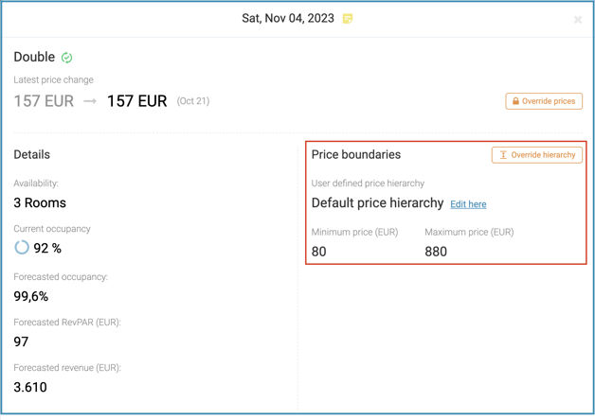Screen dimensions: 595x420
Task: Select the maximum price value 880
Action: (x=436, y=252)
